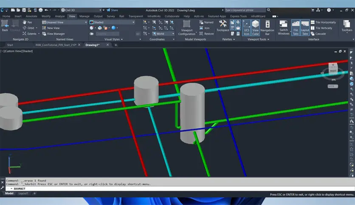
Task: Open Switch Windows
Action: (284, 28)
